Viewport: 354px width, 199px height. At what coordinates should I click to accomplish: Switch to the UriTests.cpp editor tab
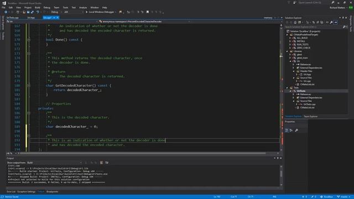point(13,18)
